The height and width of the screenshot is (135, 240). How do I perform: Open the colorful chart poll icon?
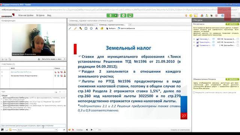point(202,15)
